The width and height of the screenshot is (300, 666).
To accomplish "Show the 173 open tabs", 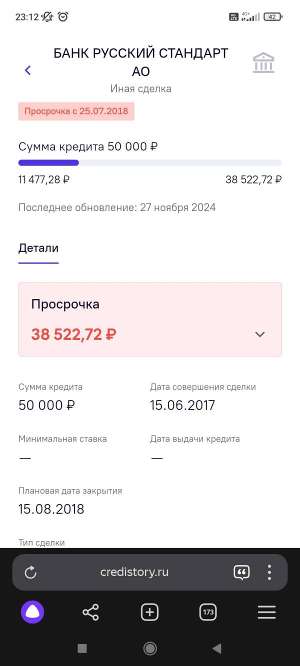I will click(208, 612).
